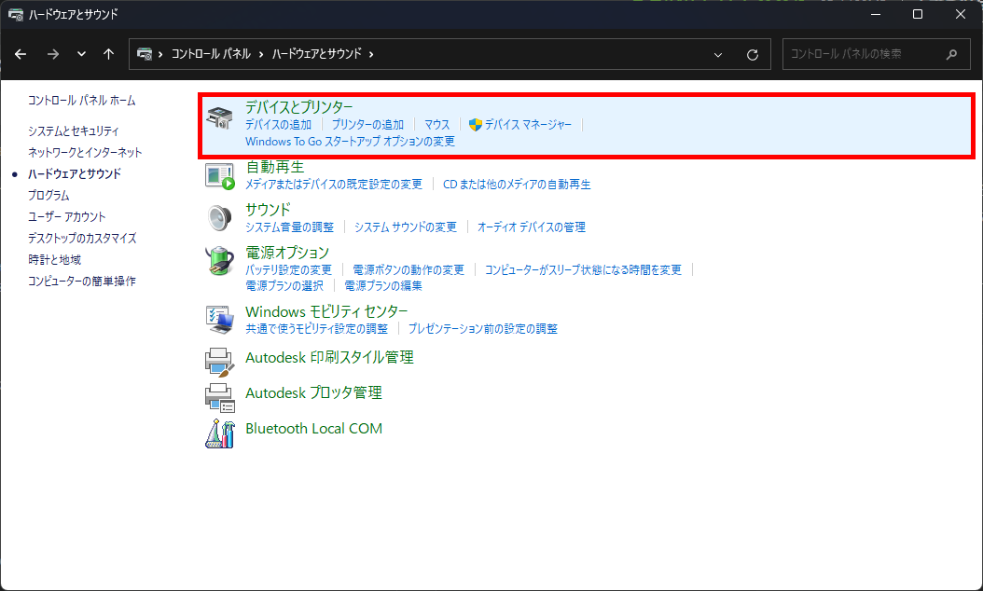Open the デバイス マネージャー link

point(531,123)
